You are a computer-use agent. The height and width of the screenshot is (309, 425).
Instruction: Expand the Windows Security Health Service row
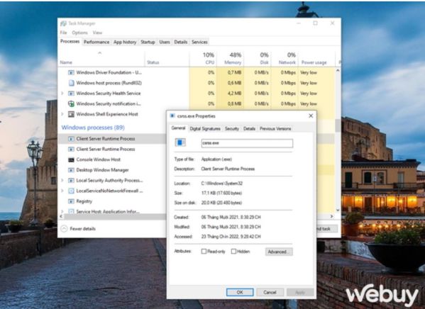click(x=62, y=93)
